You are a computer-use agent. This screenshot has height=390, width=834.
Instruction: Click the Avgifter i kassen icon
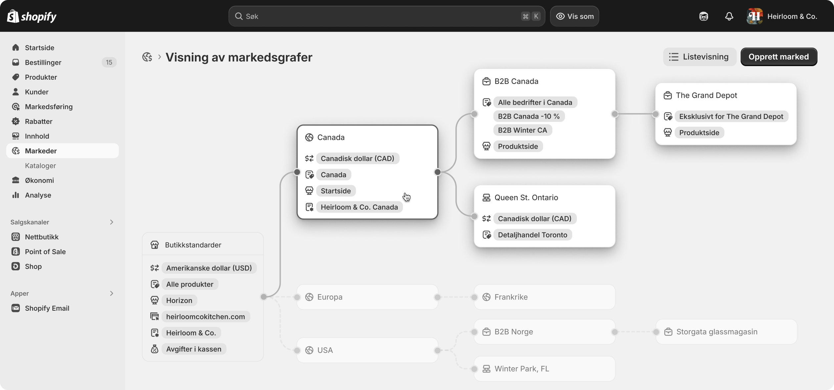[x=155, y=349]
